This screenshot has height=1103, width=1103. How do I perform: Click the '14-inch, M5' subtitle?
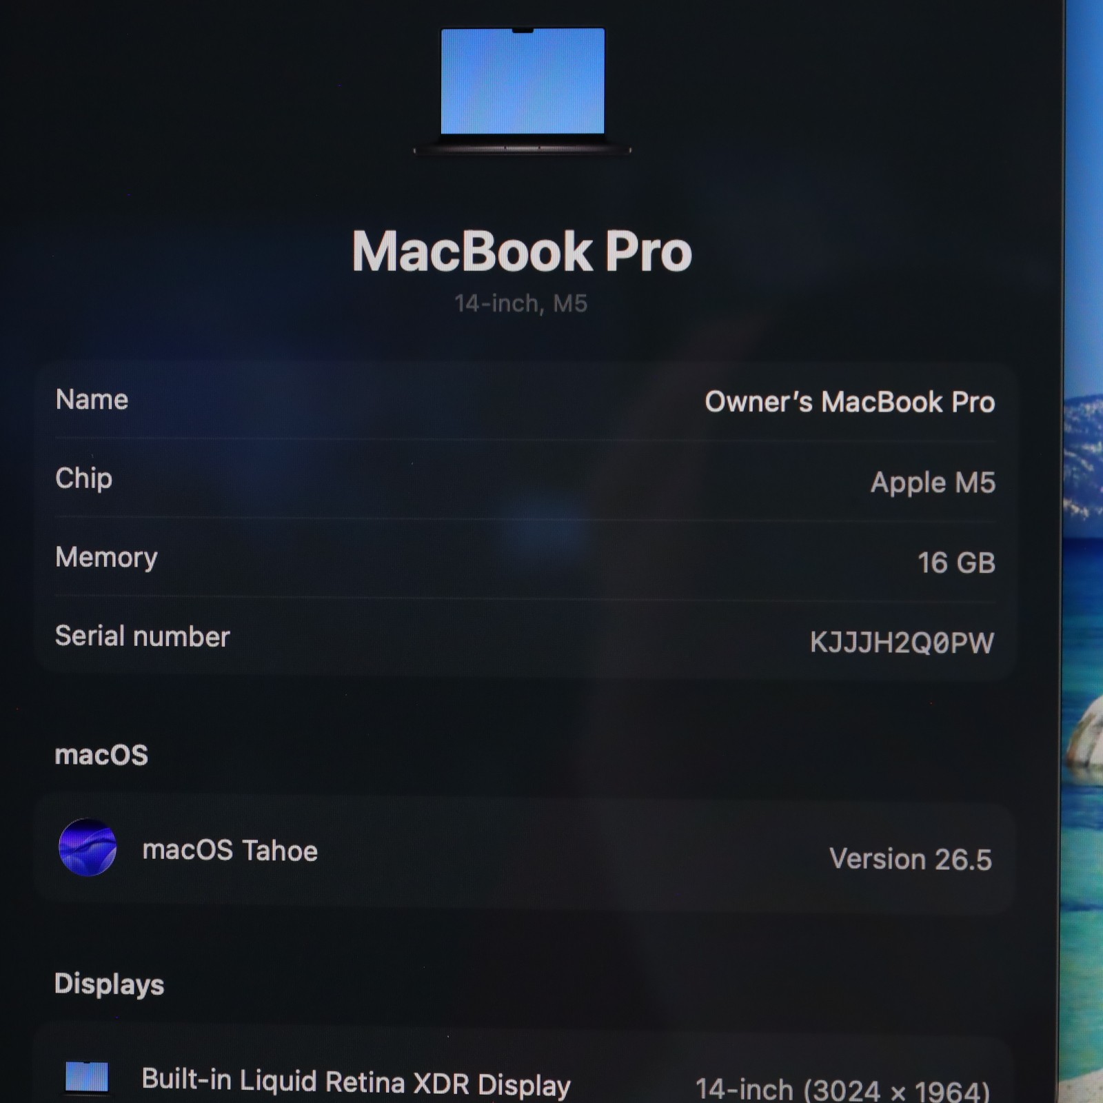[520, 303]
